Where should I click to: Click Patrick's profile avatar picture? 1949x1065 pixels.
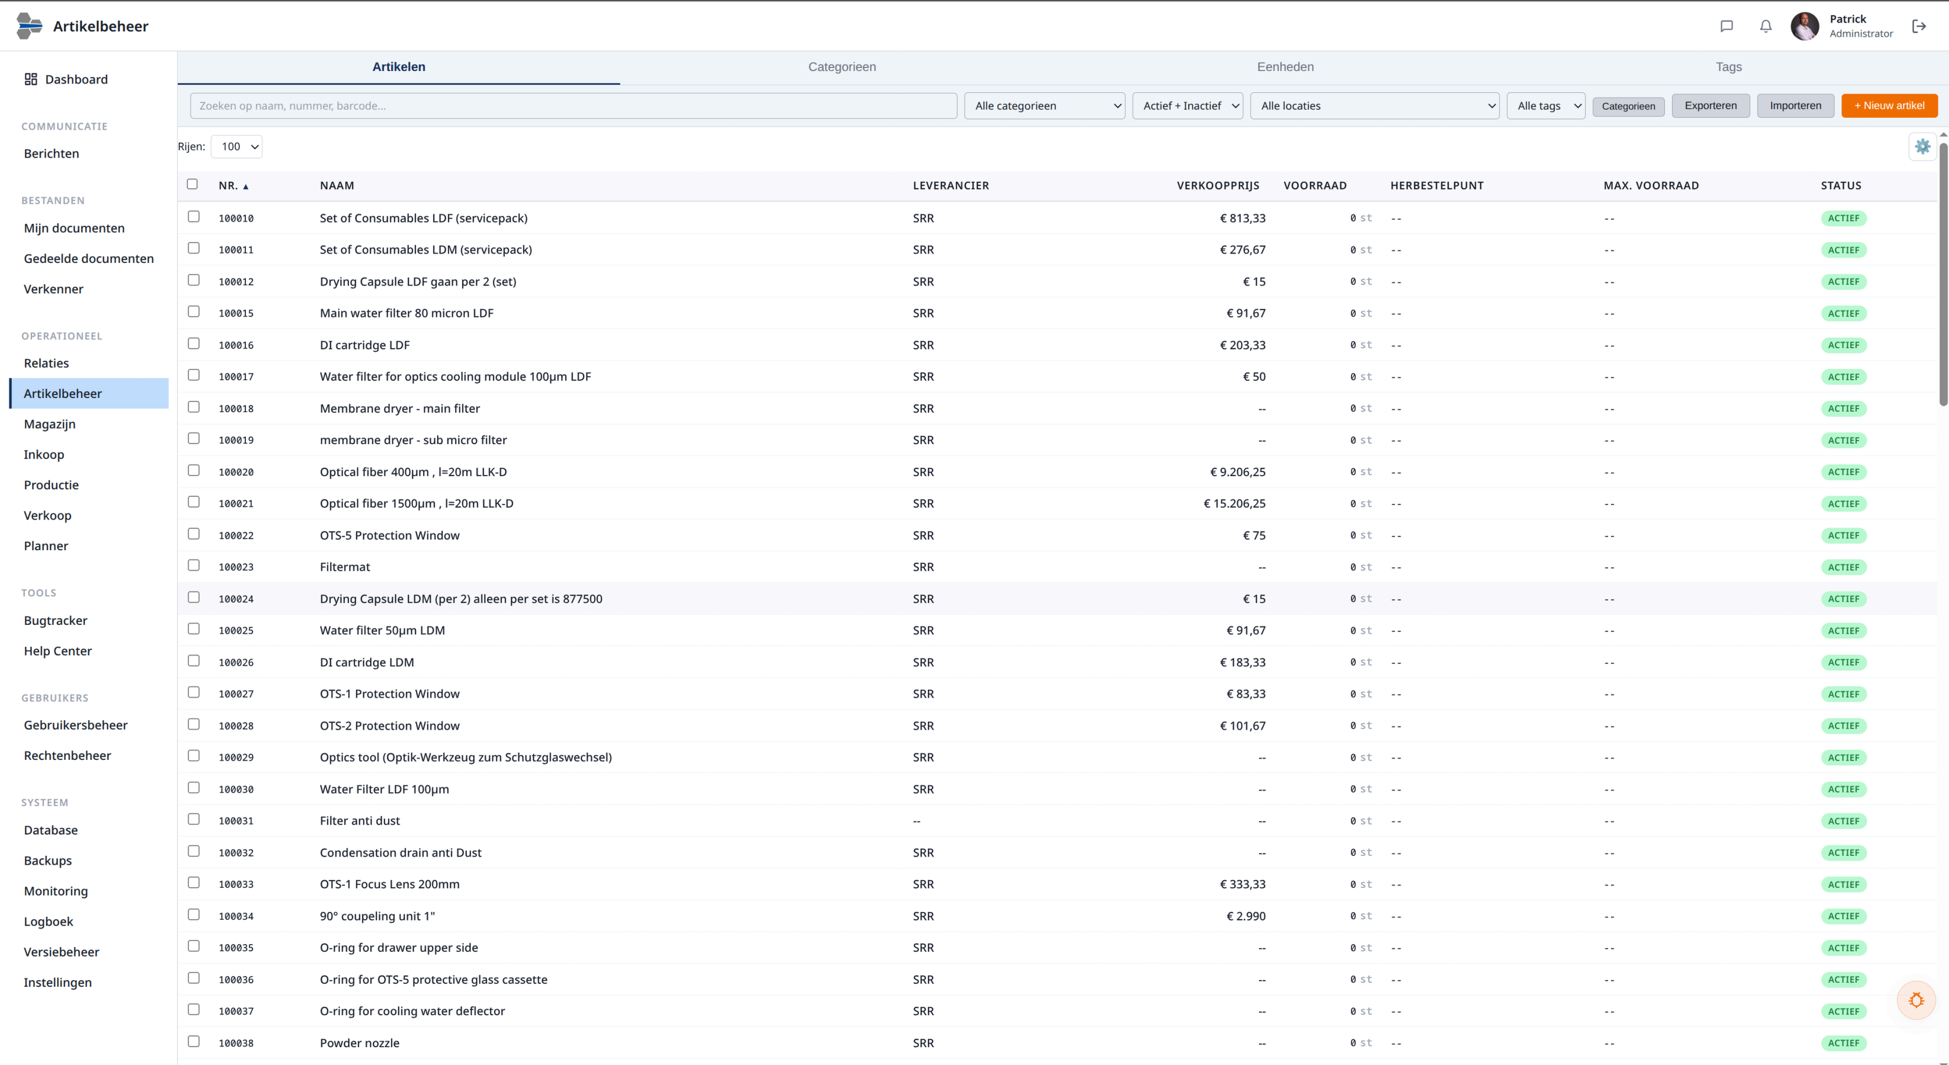[x=1804, y=26]
